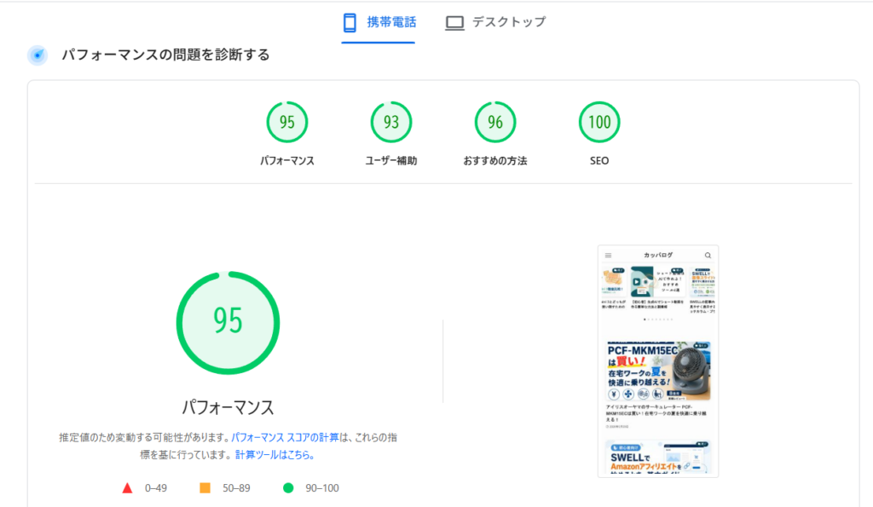Click the SEO category label

tap(599, 161)
